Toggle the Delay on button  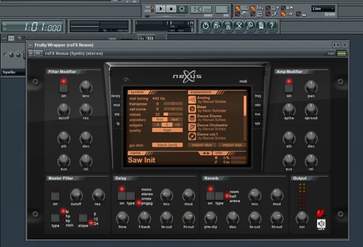[x=122, y=196]
